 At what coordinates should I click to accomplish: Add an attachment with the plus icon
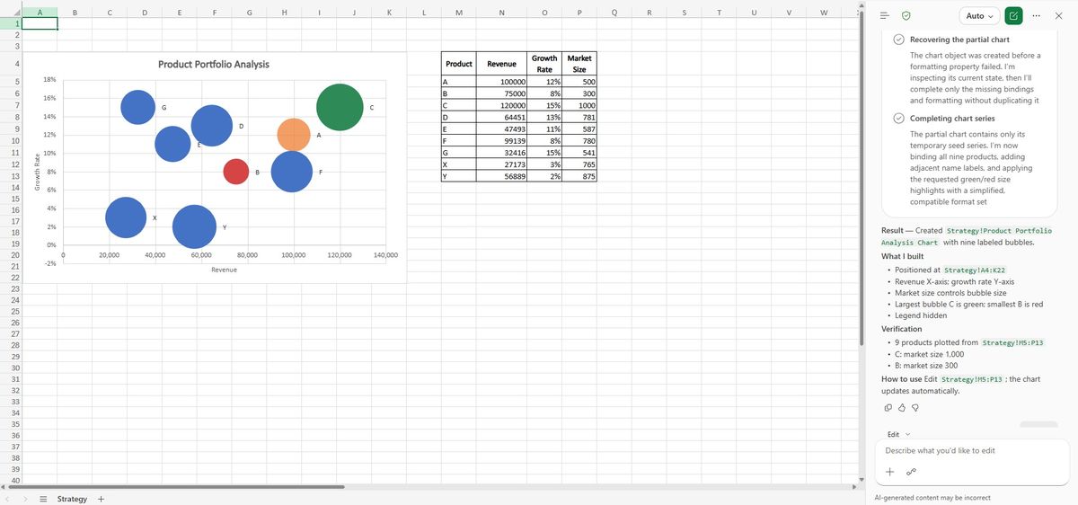(x=891, y=472)
